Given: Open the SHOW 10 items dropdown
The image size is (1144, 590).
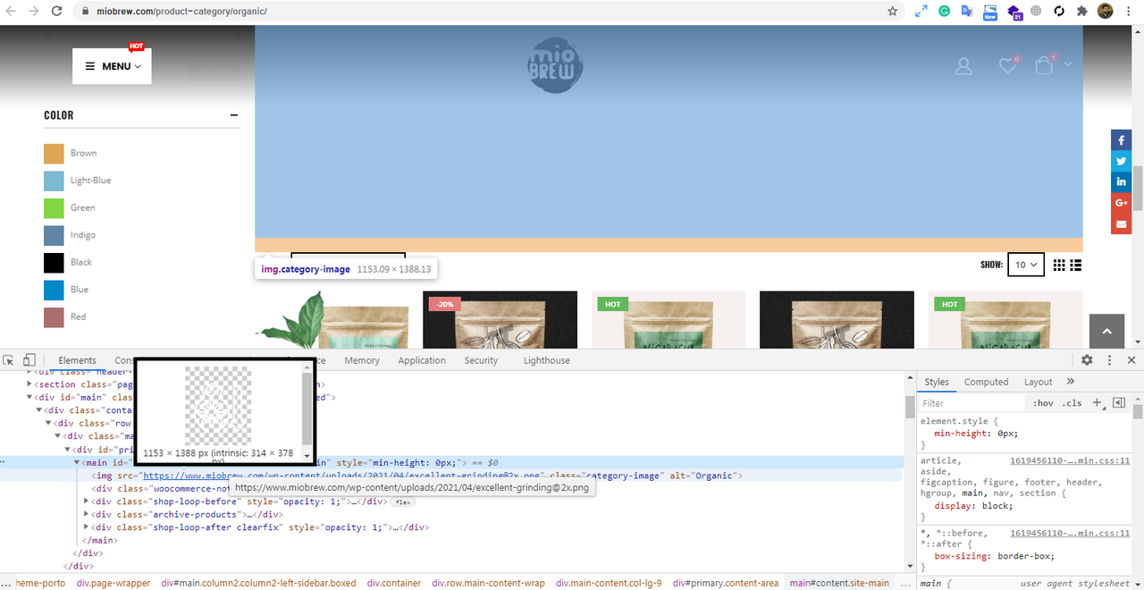Looking at the screenshot, I should coord(1026,265).
